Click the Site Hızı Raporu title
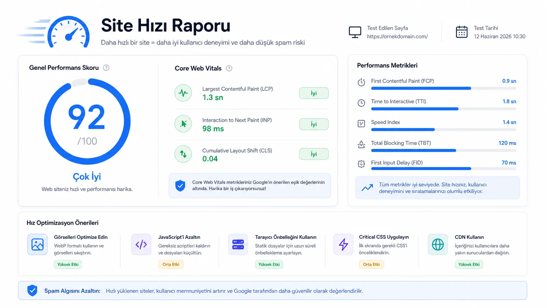The image size is (547, 308). [166, 26]
